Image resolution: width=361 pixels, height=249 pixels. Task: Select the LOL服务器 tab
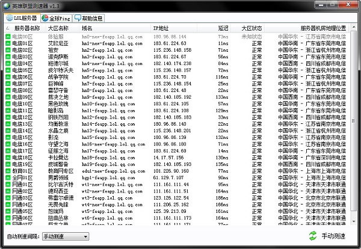(22, 18)
